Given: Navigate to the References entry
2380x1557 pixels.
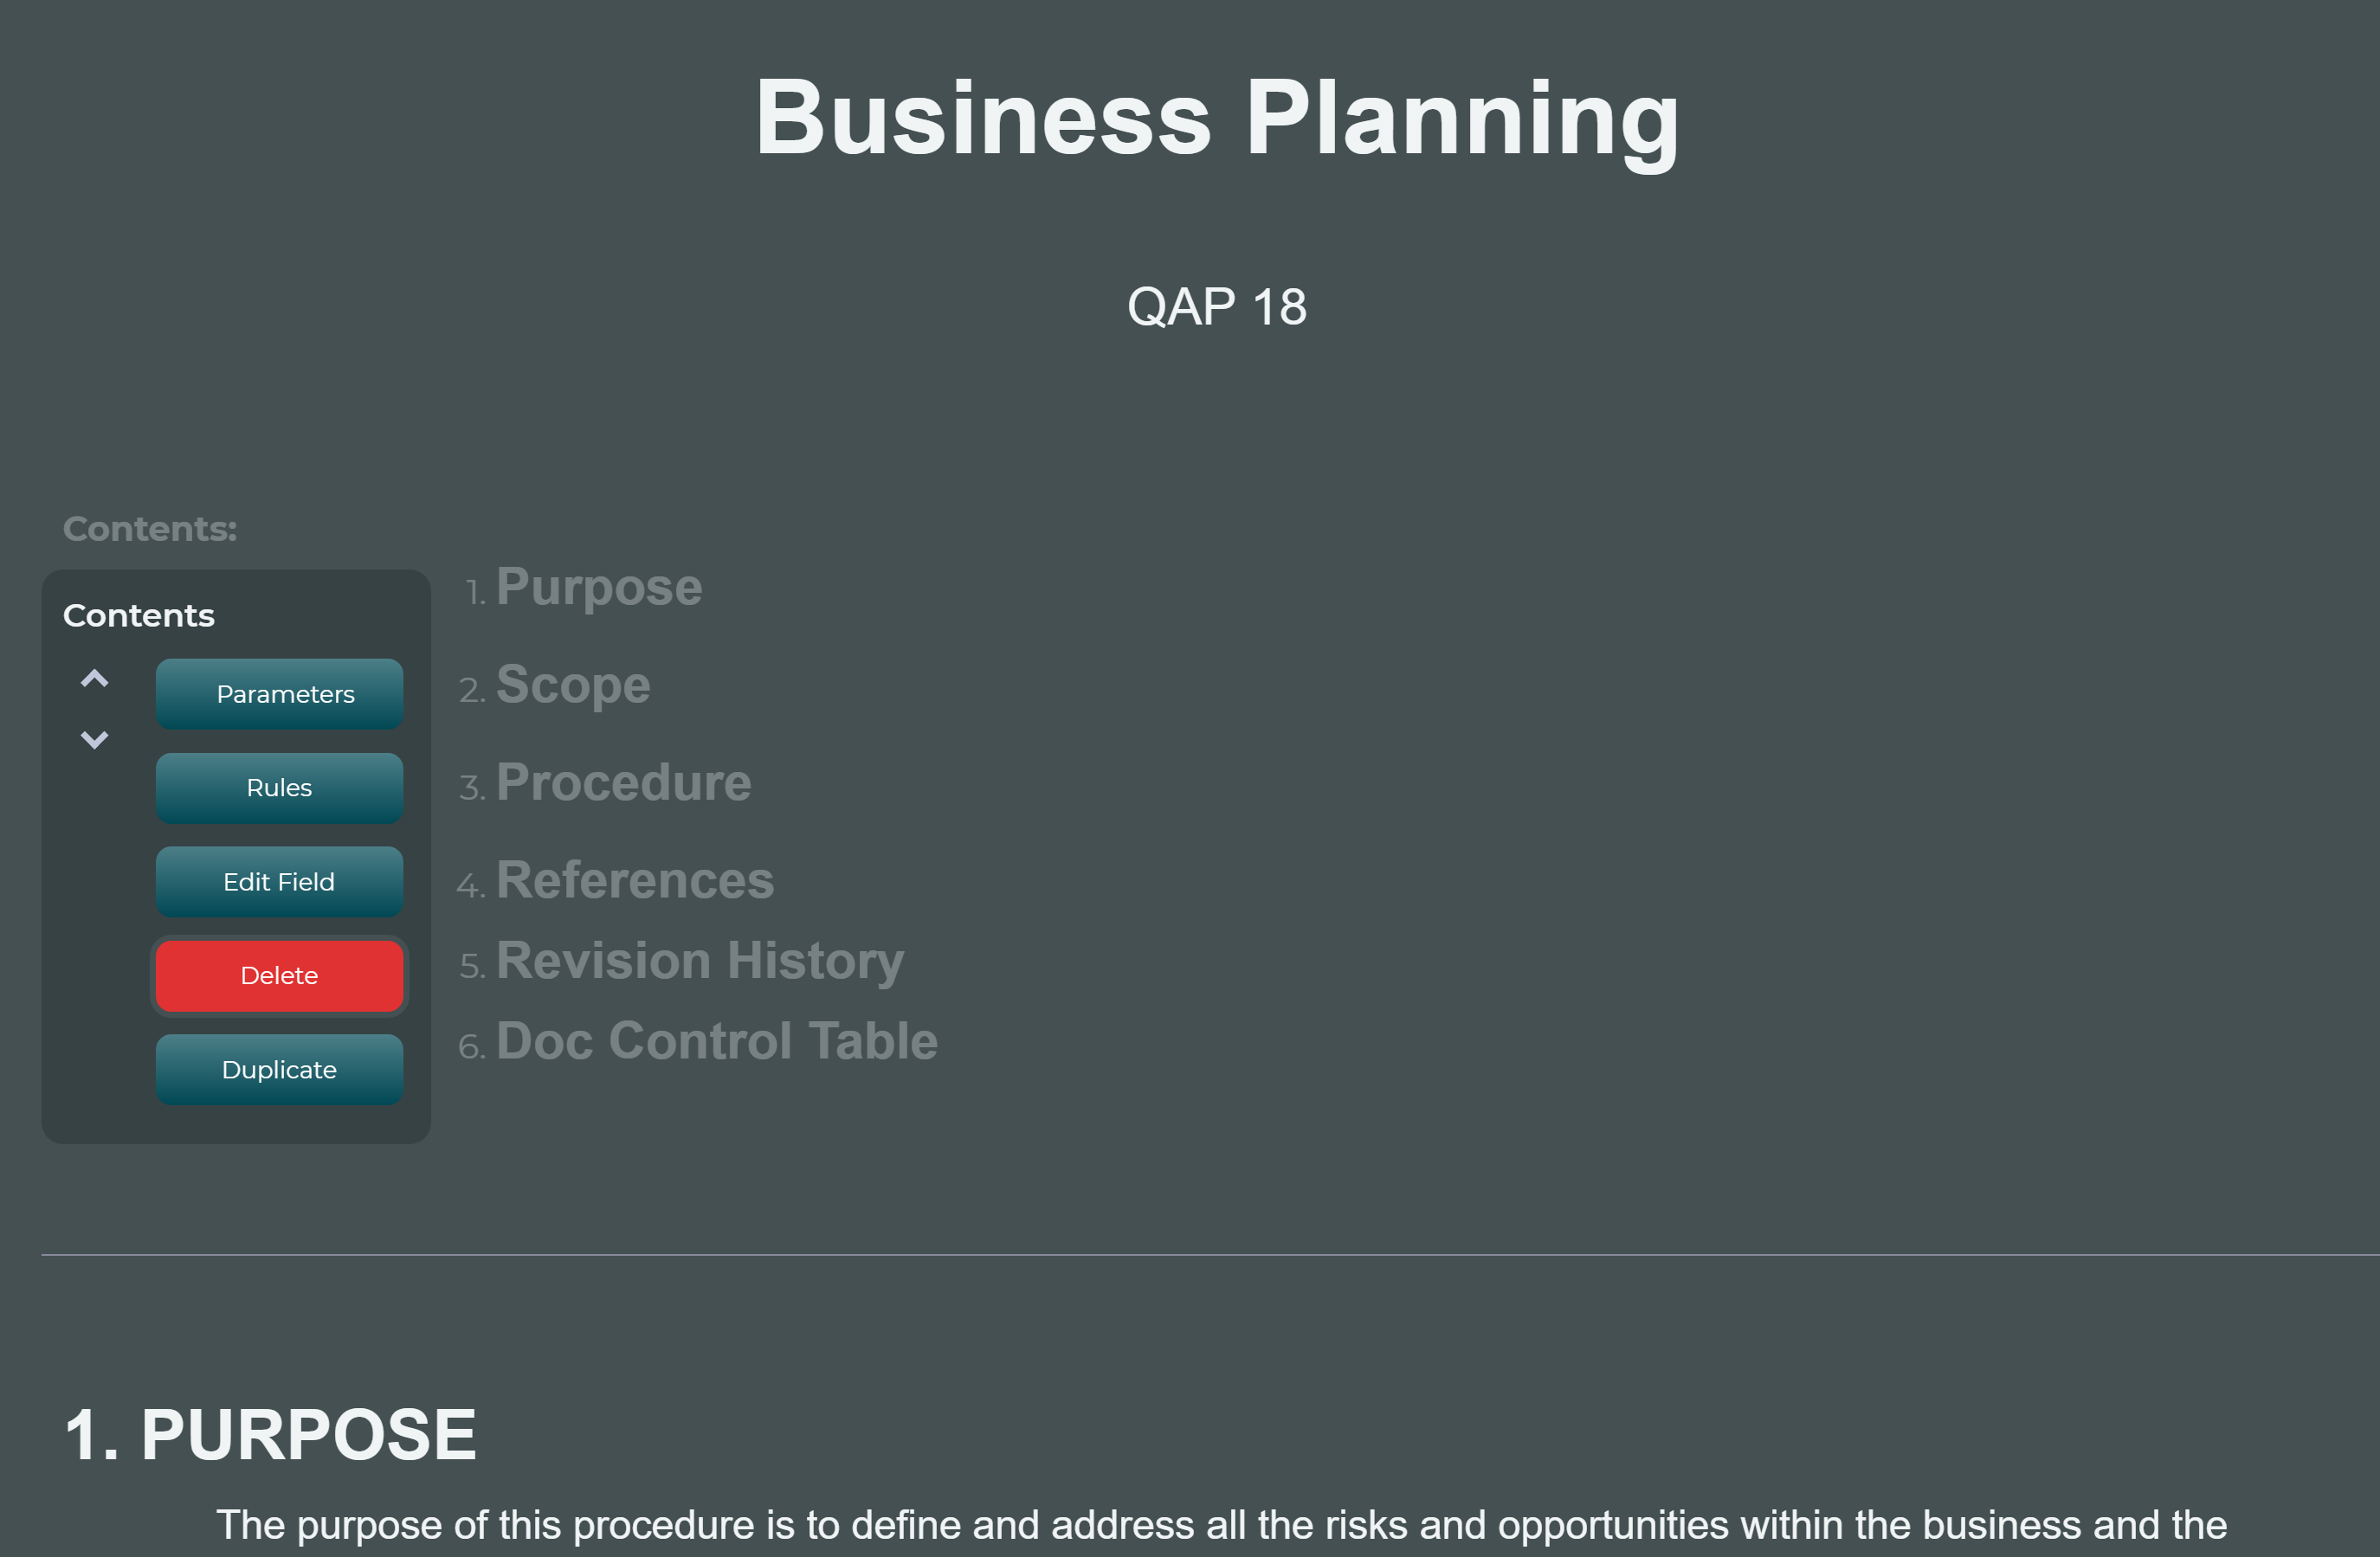Looking at the screenshot, I should click(635, 879).
